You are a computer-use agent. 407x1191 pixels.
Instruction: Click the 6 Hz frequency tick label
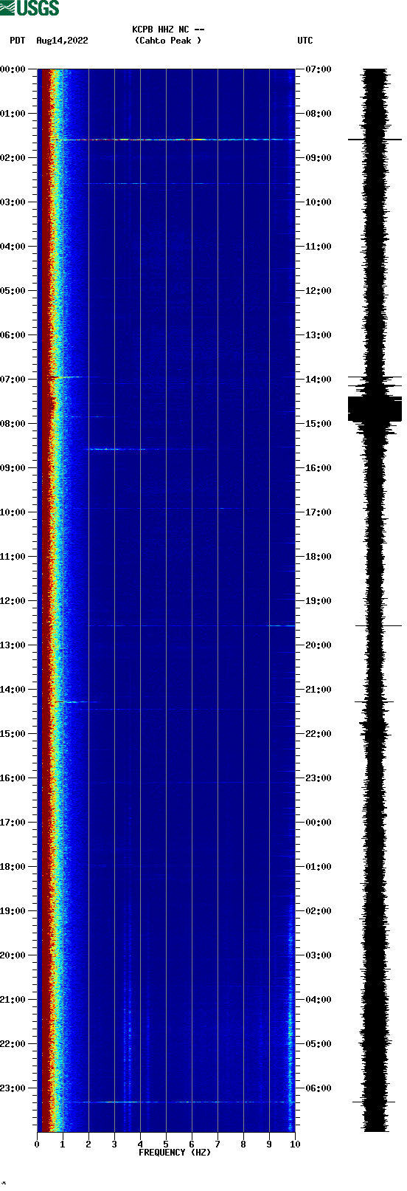192,1144
